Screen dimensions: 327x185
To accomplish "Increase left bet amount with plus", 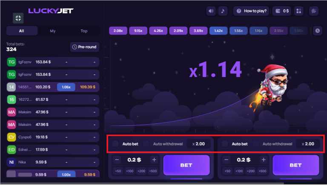I will pyautogui.click(x=154, y=160).
